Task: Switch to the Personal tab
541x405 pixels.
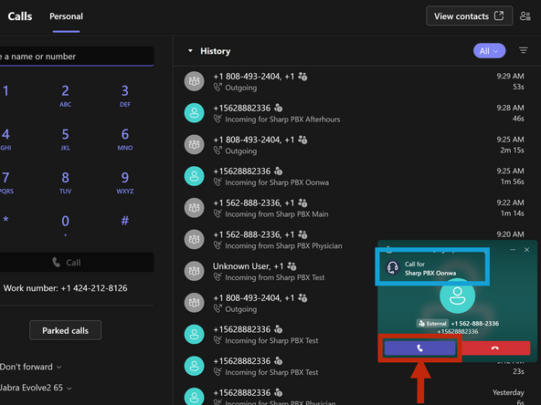Action: 66,16
